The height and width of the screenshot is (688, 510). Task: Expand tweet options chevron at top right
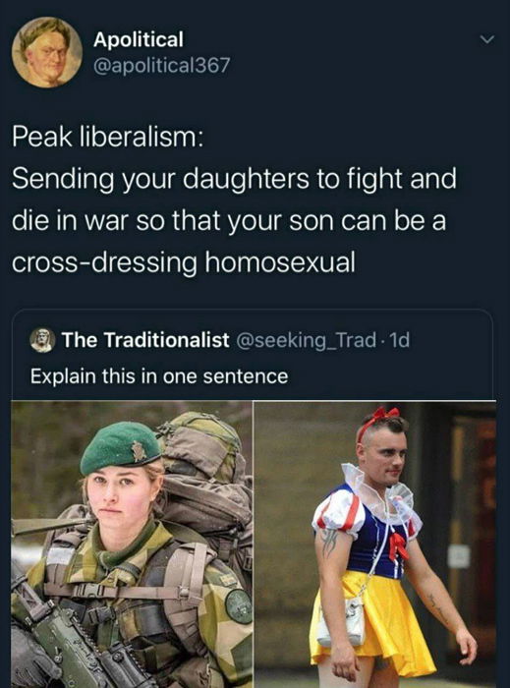click(486, 40)
